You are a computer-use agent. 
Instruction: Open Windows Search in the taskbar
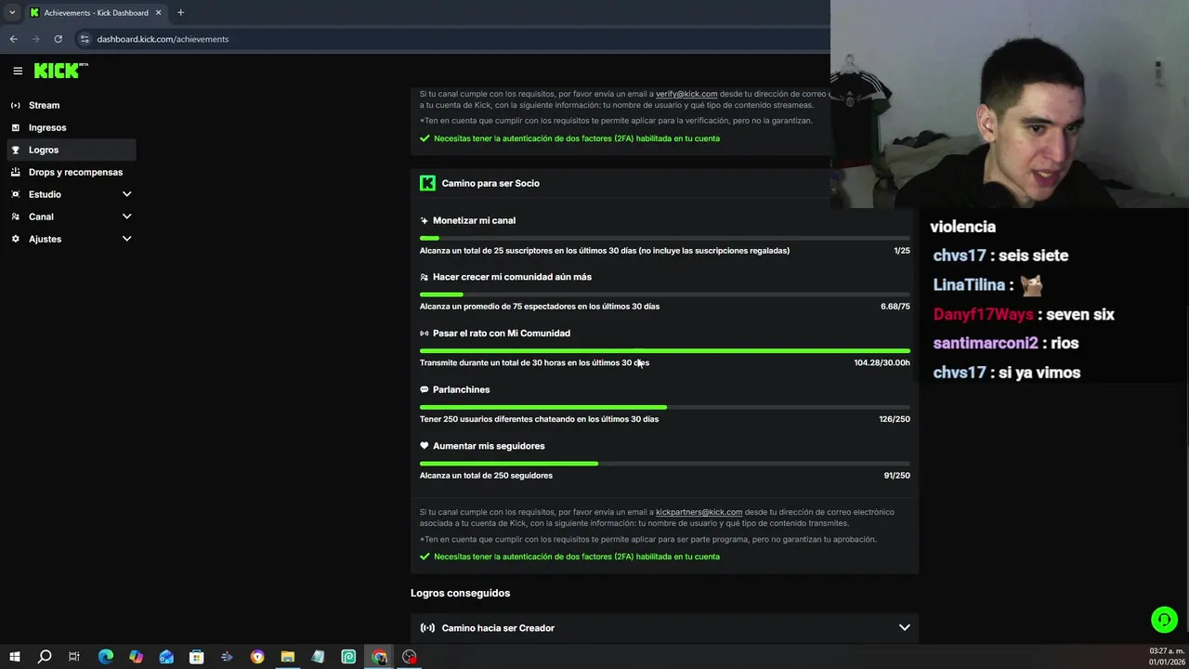(44, 657)
